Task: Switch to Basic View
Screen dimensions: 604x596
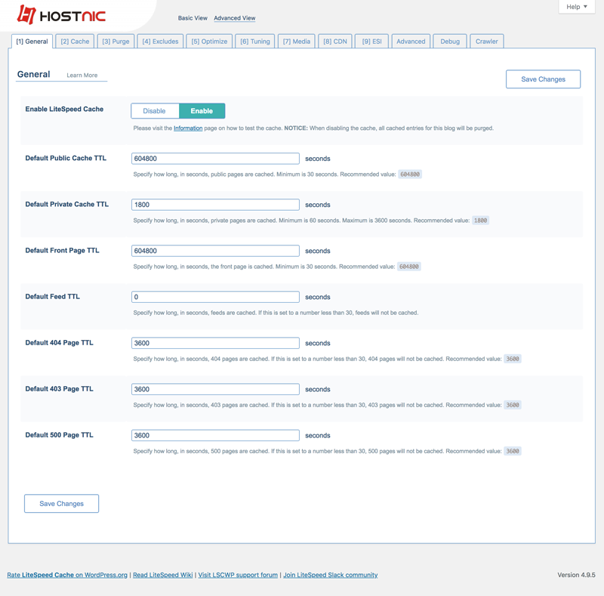Action: click(x=193, y=18)
